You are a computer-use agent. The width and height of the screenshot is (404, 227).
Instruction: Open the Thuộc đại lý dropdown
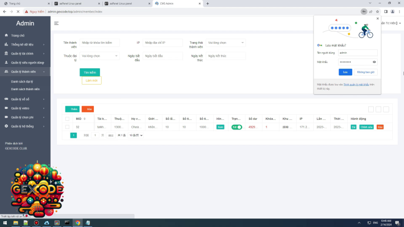(x=99, y=56)
